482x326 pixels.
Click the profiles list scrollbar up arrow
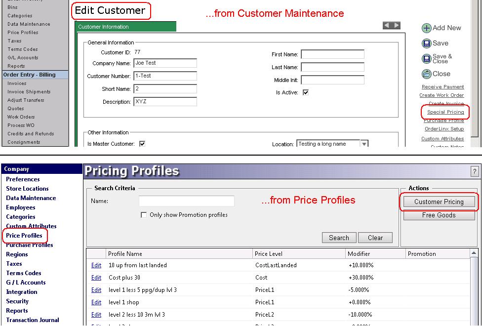point(474,253)
